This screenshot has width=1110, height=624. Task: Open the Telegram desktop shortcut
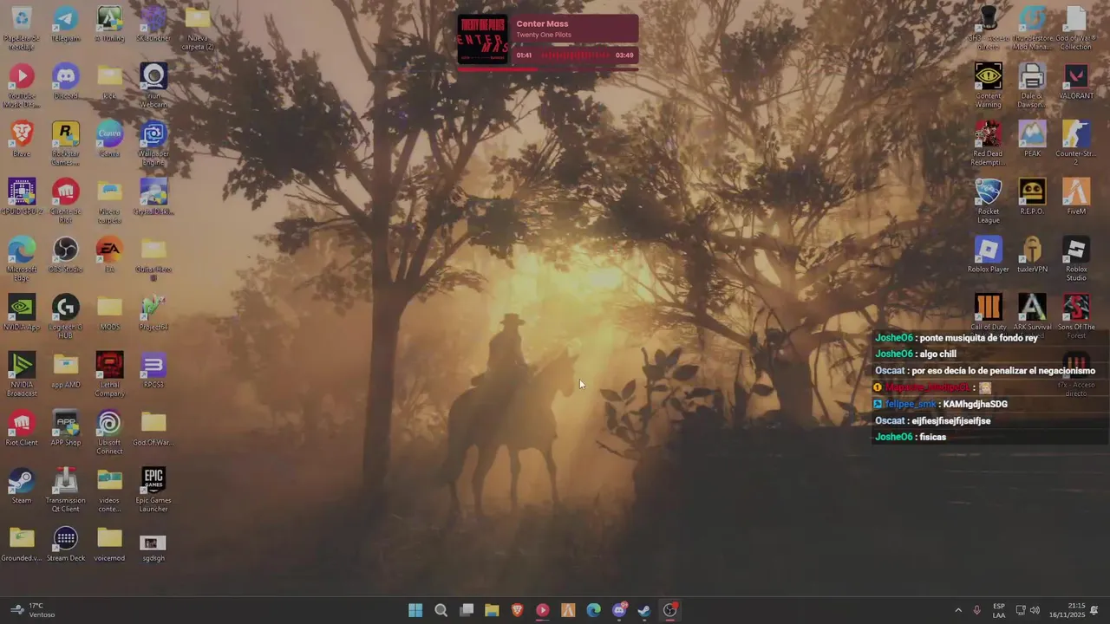coord(65,24)
